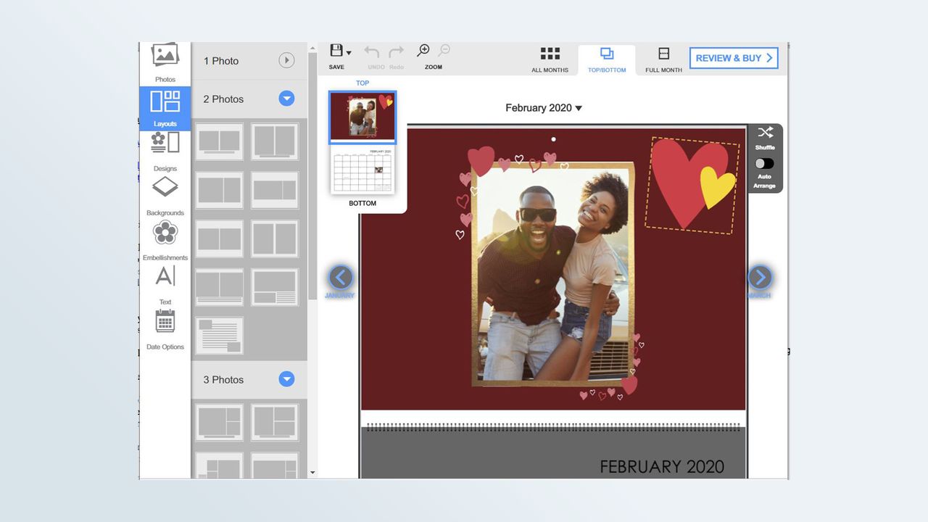Expand the 1 Photo layouts section
928x522 pixels.
(x=286, y=61)
